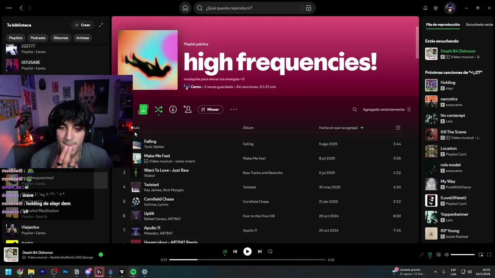
Task: Select Holding by slayr in the queue
Action: click(458, 85)
